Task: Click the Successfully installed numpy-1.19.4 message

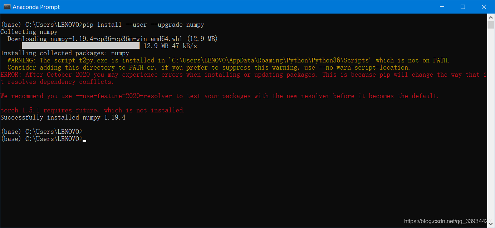Action: 64,117
